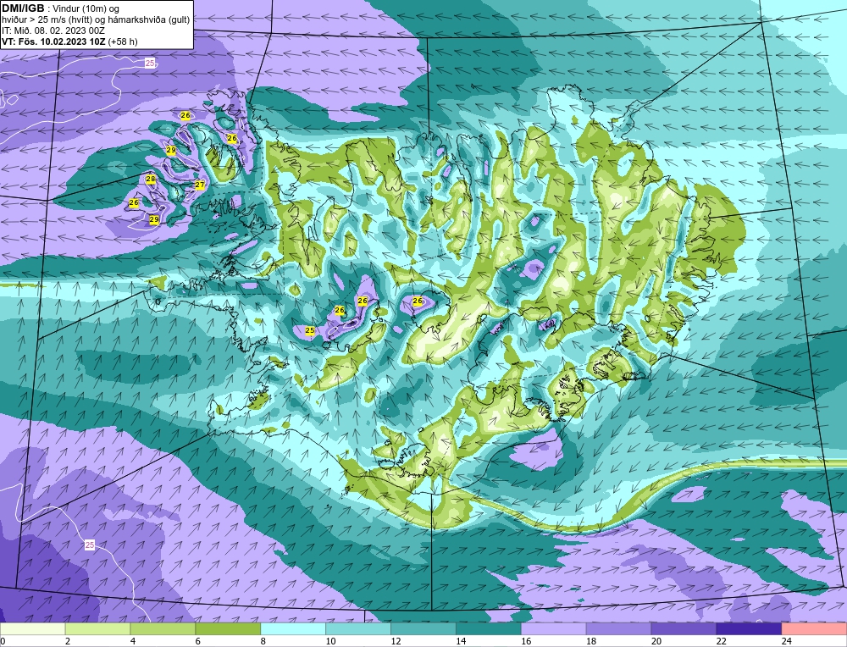Pick the 4–6 m/s green swatch

(x=163, y=629)
